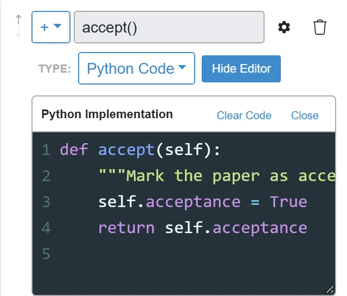
Task: Click the Hide Editor button
Action: pyautogui.click(x=241, y=69)
